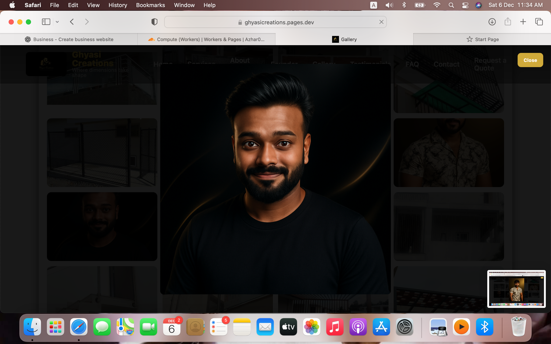Viewport: 551px width, 344px height.
Task: Go back with the back arrow
Action: coord(72,22)
